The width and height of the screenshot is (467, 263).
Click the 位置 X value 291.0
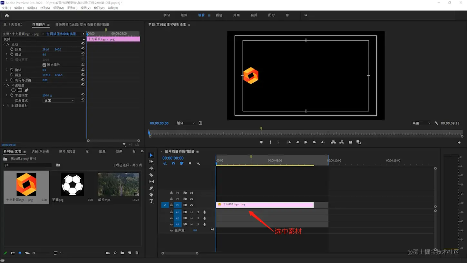coord(46,49)
